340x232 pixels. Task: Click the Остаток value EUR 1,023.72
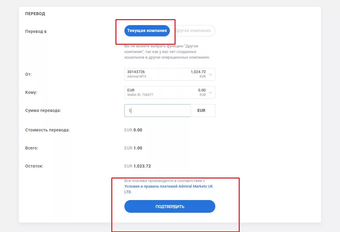pyautogui.click(x=137, y=166)
